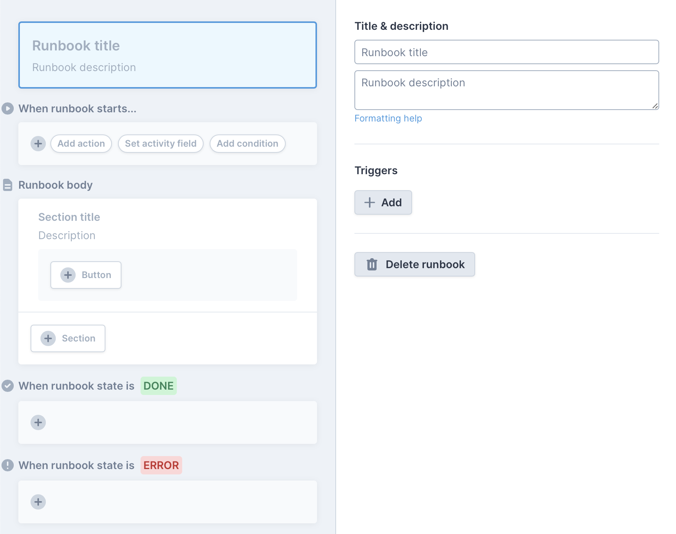The image size is (676, 534).
Task: Click the Runbook body document icon
Action: click(8, 185)
